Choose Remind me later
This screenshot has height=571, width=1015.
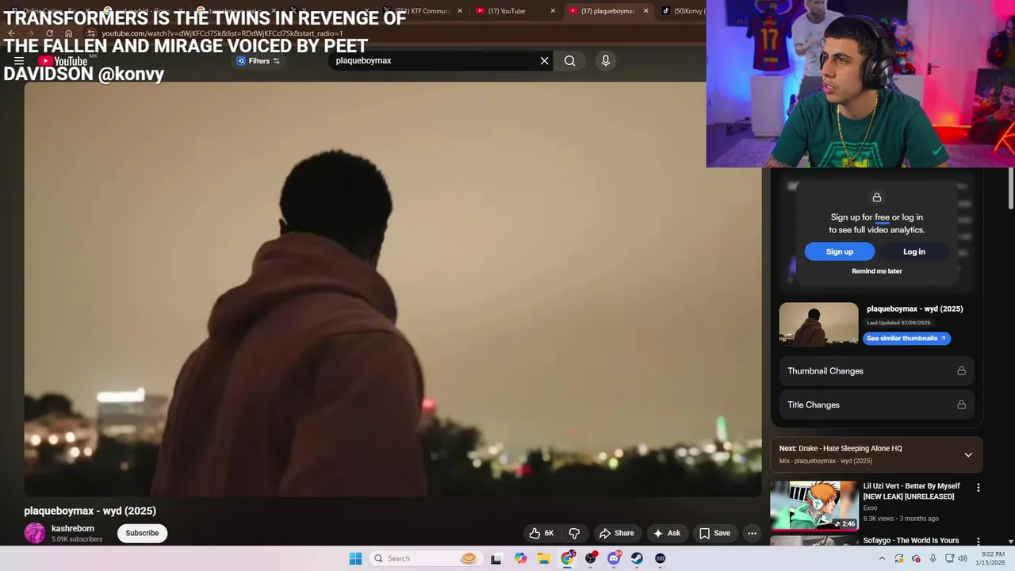pos(876,271)
